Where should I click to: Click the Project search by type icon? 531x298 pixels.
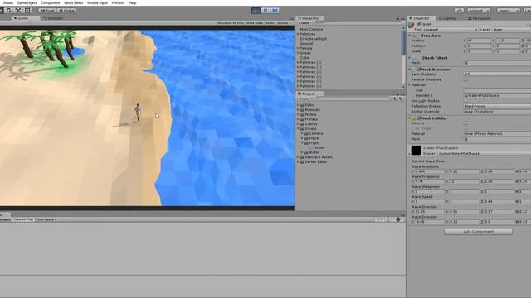[394, 99]
